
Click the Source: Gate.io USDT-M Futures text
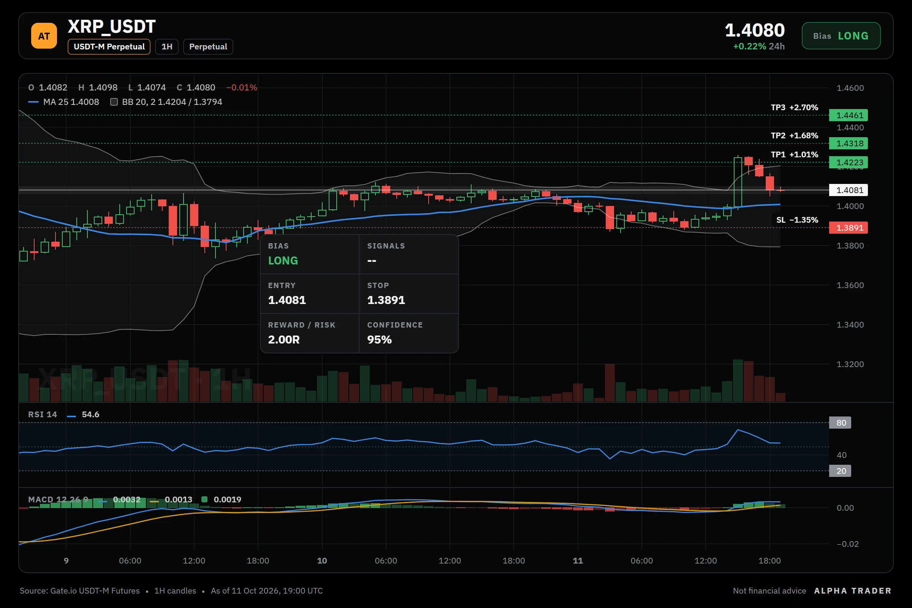pos(79,591)
